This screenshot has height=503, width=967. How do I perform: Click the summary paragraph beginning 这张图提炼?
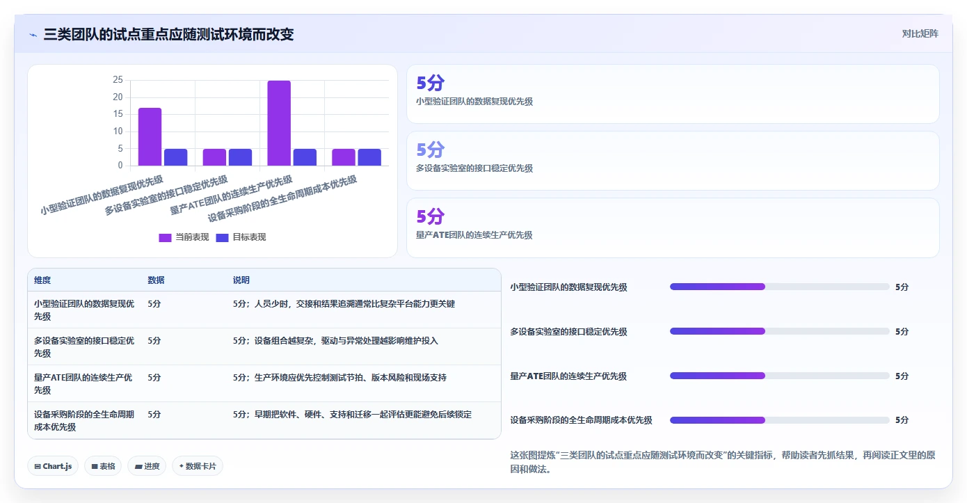click(723, 462)
